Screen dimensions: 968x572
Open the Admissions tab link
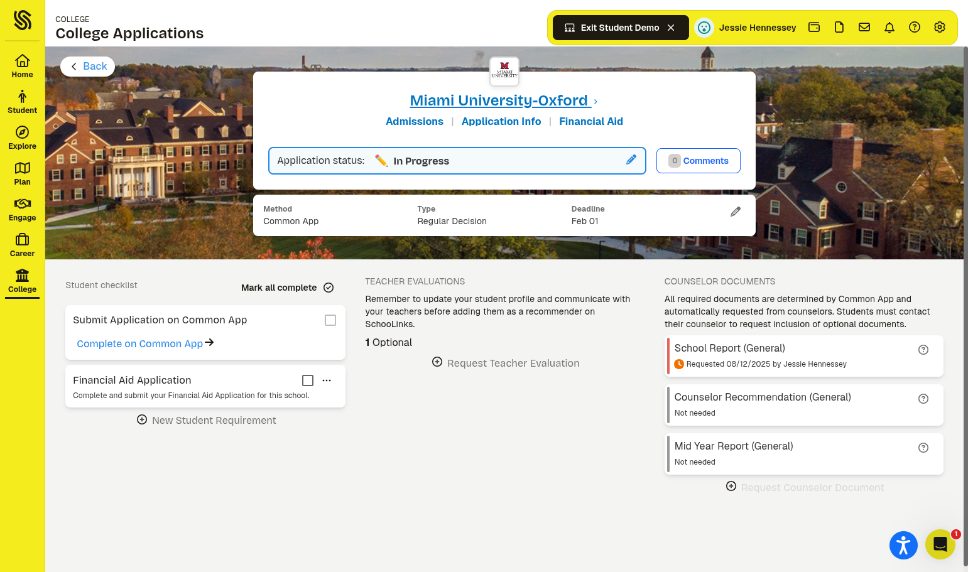coord(415,121)
